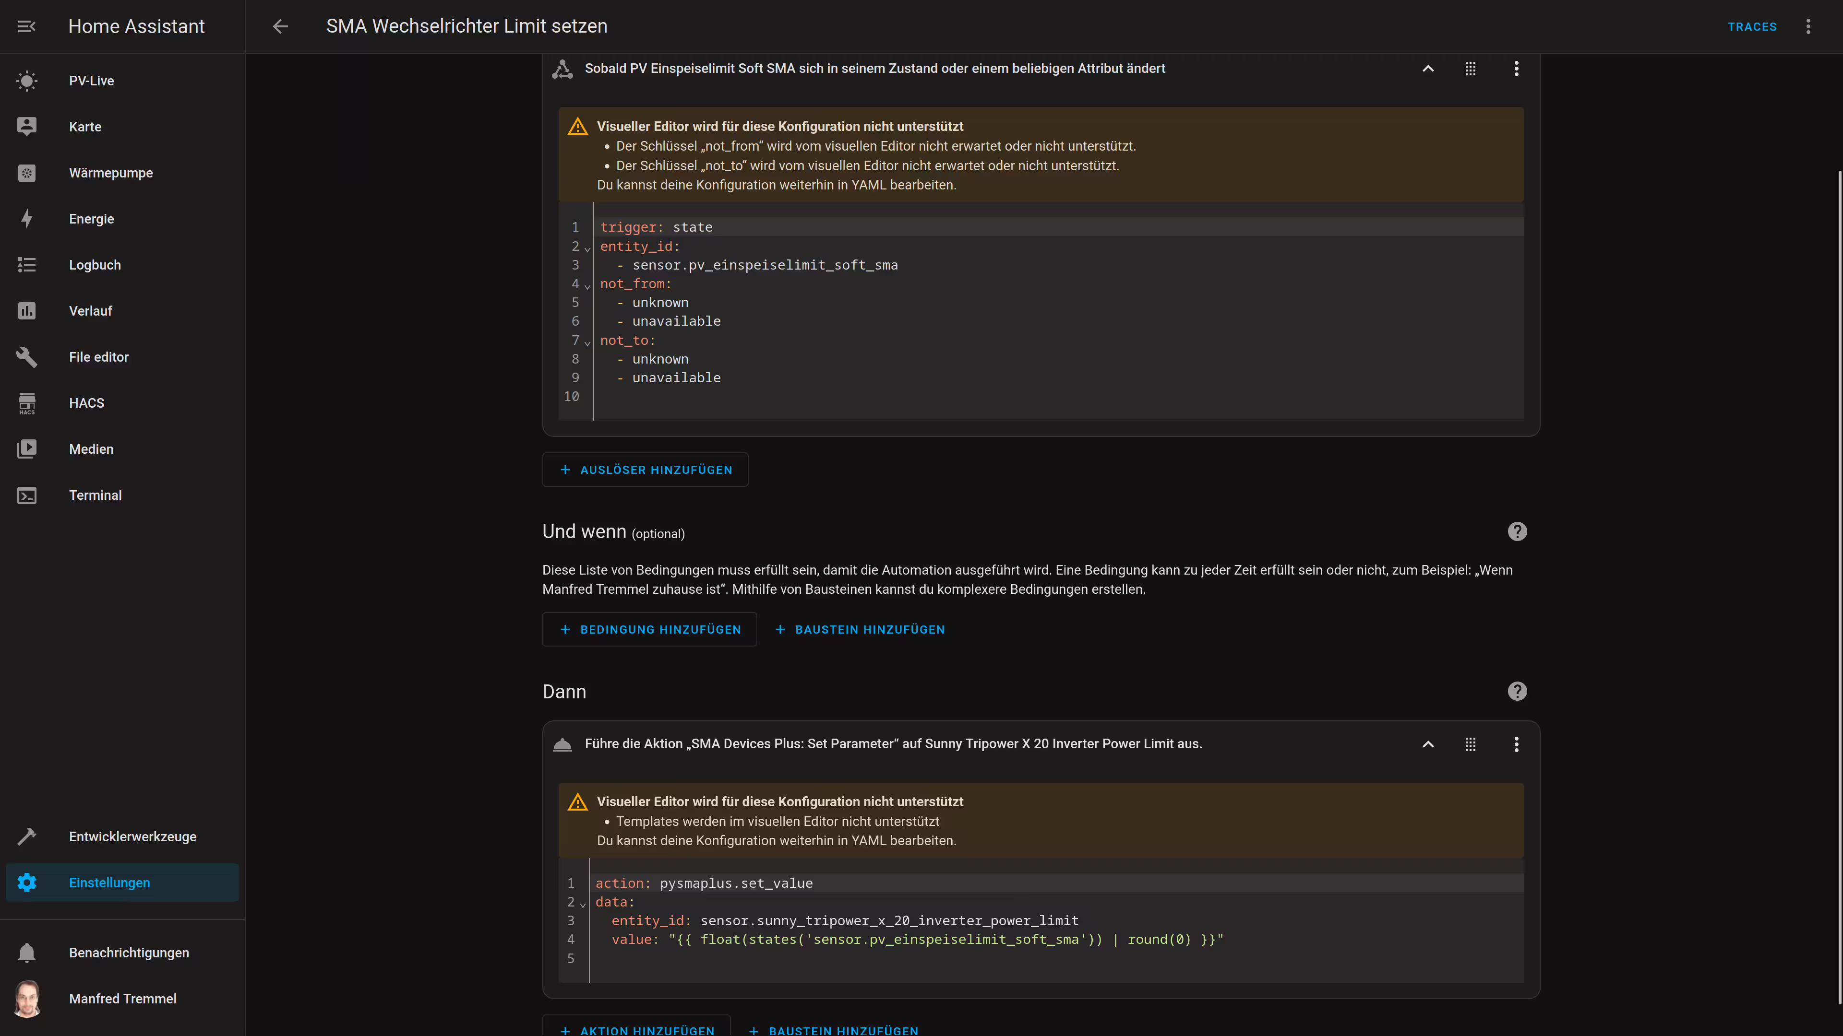Click the Einstellungen gear icon
The height and width of the screenshot is (1036, 1843).
coord(26,883)
